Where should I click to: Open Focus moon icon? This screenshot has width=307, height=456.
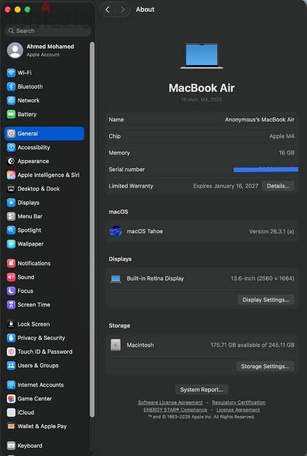pyautogui.click(x=11, y=291)
